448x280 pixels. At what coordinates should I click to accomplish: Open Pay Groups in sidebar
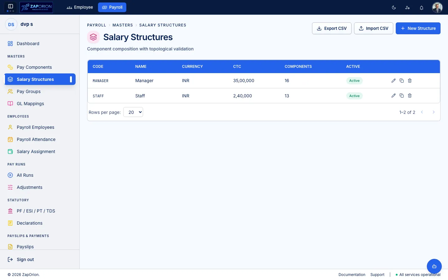click(x=40, y=91)
